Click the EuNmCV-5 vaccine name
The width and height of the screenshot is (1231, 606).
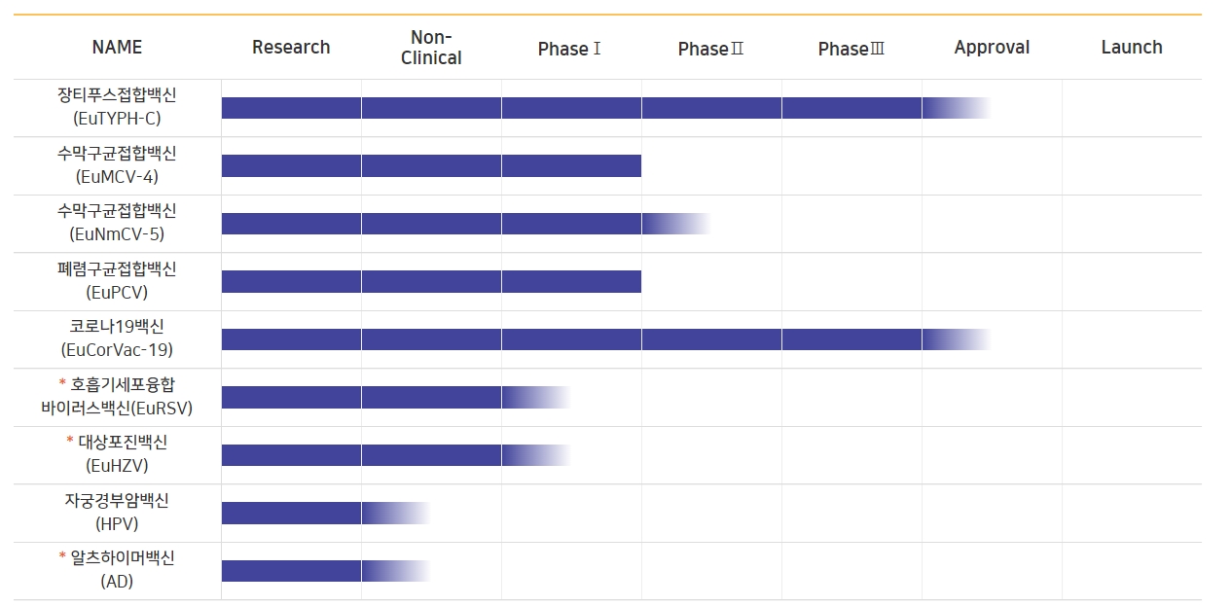coord(117,223)
